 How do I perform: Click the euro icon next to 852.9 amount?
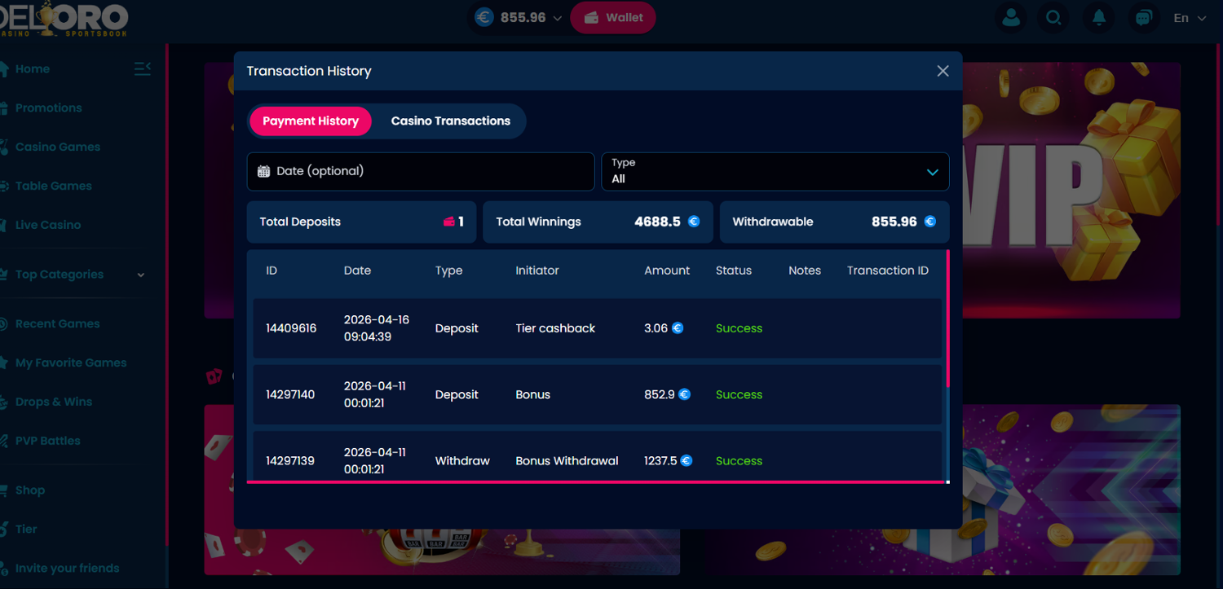[685, 394]
